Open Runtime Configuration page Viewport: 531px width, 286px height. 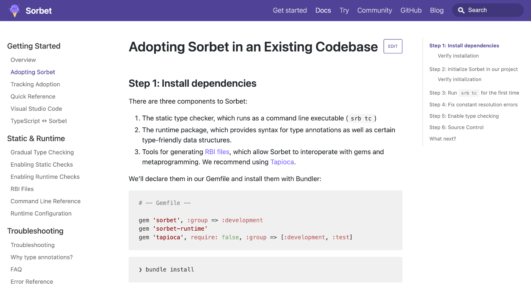41,213
